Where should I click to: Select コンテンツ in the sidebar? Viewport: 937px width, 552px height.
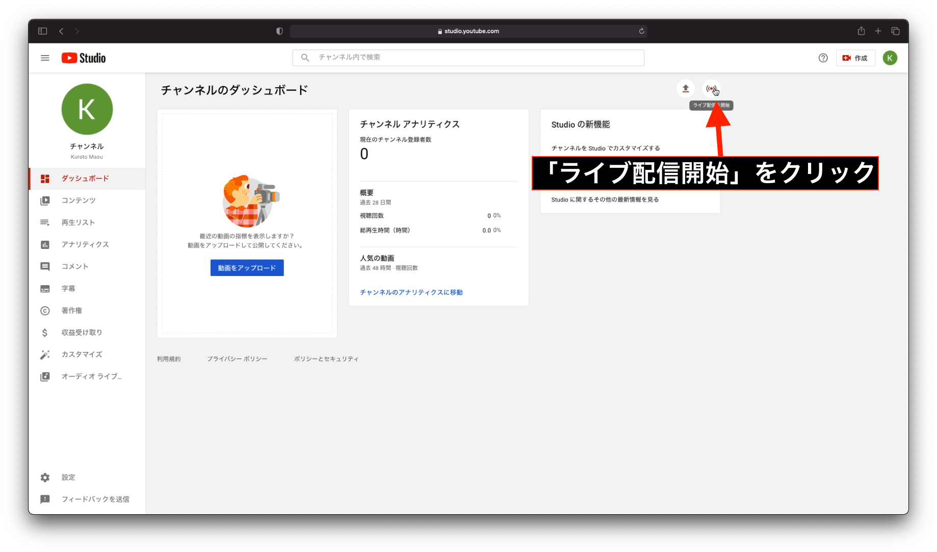tap(79, 200)
